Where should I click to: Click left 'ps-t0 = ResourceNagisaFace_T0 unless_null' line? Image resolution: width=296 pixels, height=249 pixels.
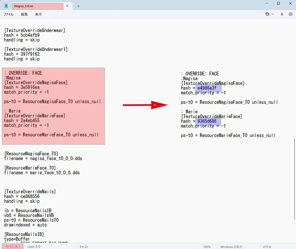pos(53,102)
